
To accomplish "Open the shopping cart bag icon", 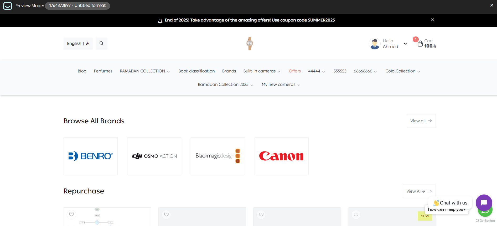I will [x=420, y=44].
